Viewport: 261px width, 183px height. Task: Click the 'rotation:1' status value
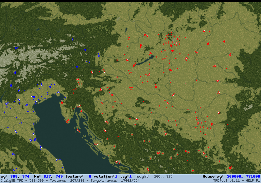[105, 176]
